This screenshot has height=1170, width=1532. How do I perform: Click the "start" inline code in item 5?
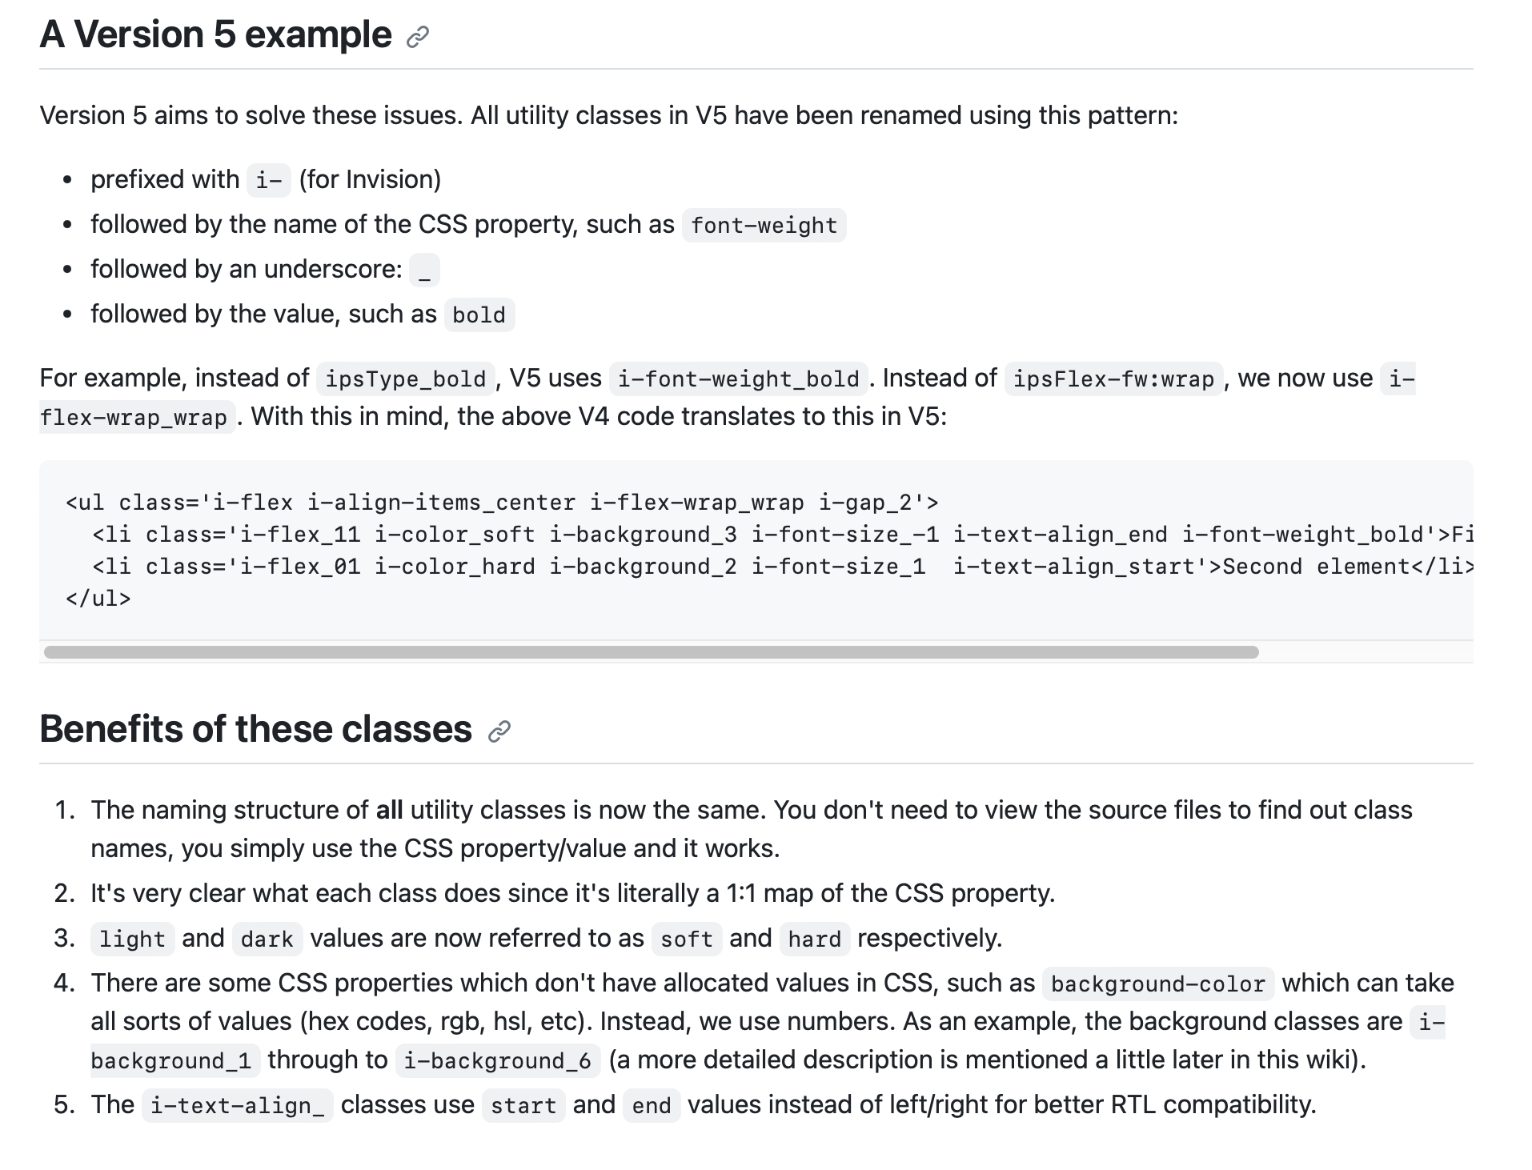click(x=523, y=1106)
